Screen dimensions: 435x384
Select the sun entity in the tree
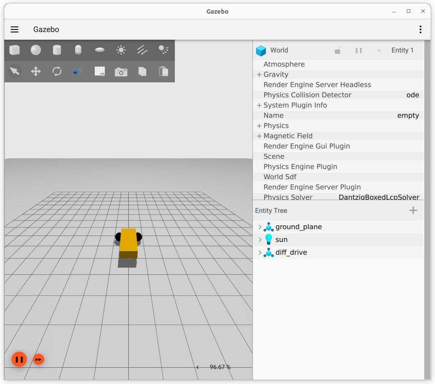[x=281, y=240]
